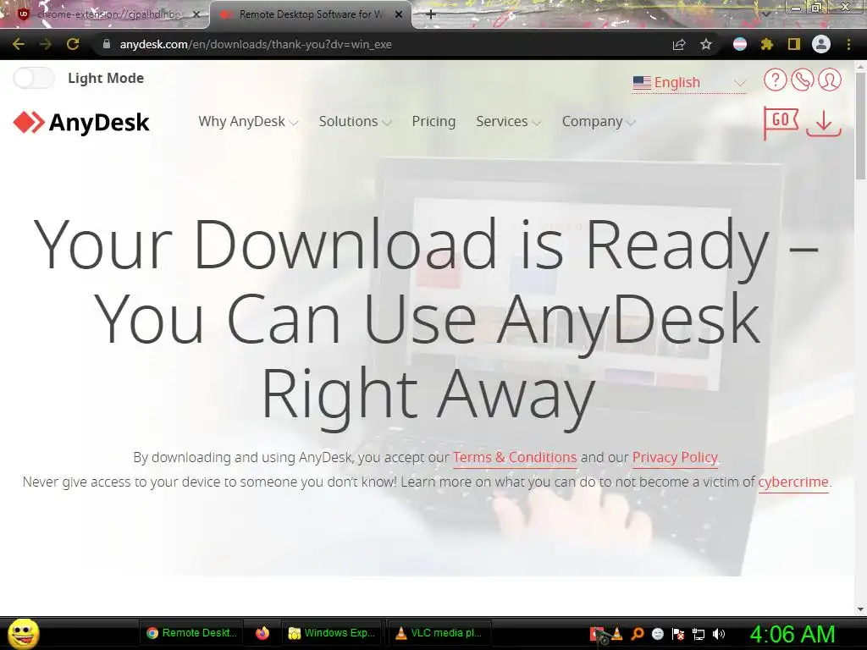The image size is (867, 650).
Task: Open the AnyDesk user account icon
Action: click(830, 80)
